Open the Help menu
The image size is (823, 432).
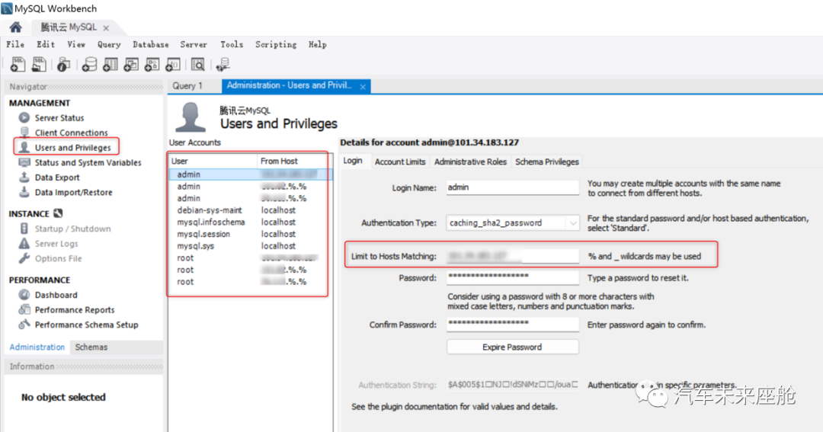pos(318,45)
